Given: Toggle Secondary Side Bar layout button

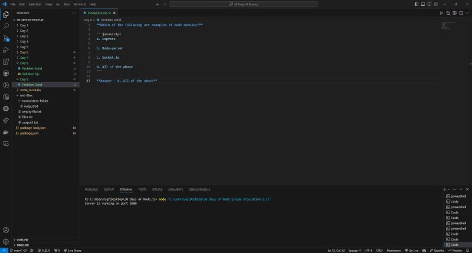Looking at the screenshot, I should click(x=430, y=4).
